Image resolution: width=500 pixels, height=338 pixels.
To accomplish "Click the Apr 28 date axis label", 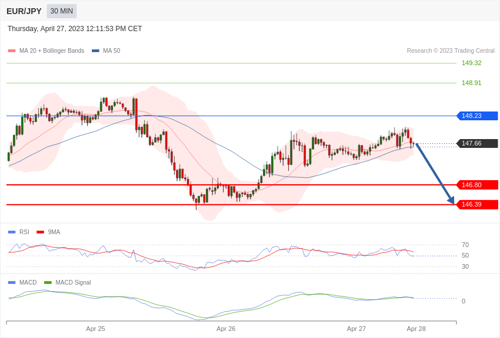I will click(416, 329).
